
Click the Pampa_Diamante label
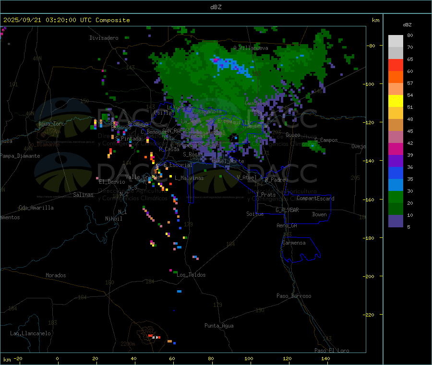pos(20,156)
